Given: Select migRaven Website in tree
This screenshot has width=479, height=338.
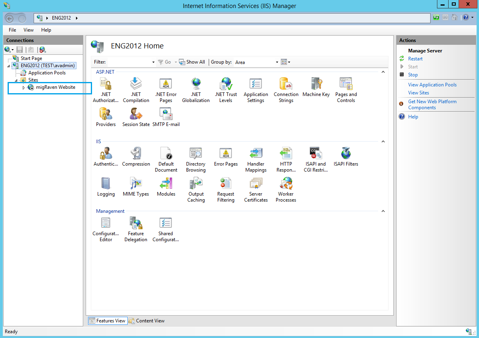Looking at the screenshot, I should pos(56,87).
